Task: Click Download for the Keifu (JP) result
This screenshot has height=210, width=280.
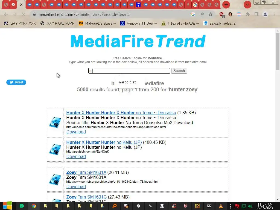Action: click(76, 157)
